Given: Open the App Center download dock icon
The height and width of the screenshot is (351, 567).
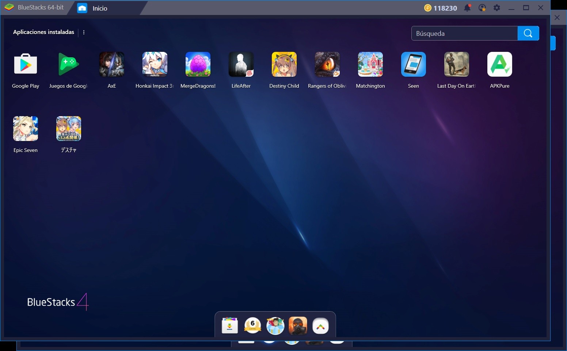Looking at the screenshot, I should (x=230, y=325).
